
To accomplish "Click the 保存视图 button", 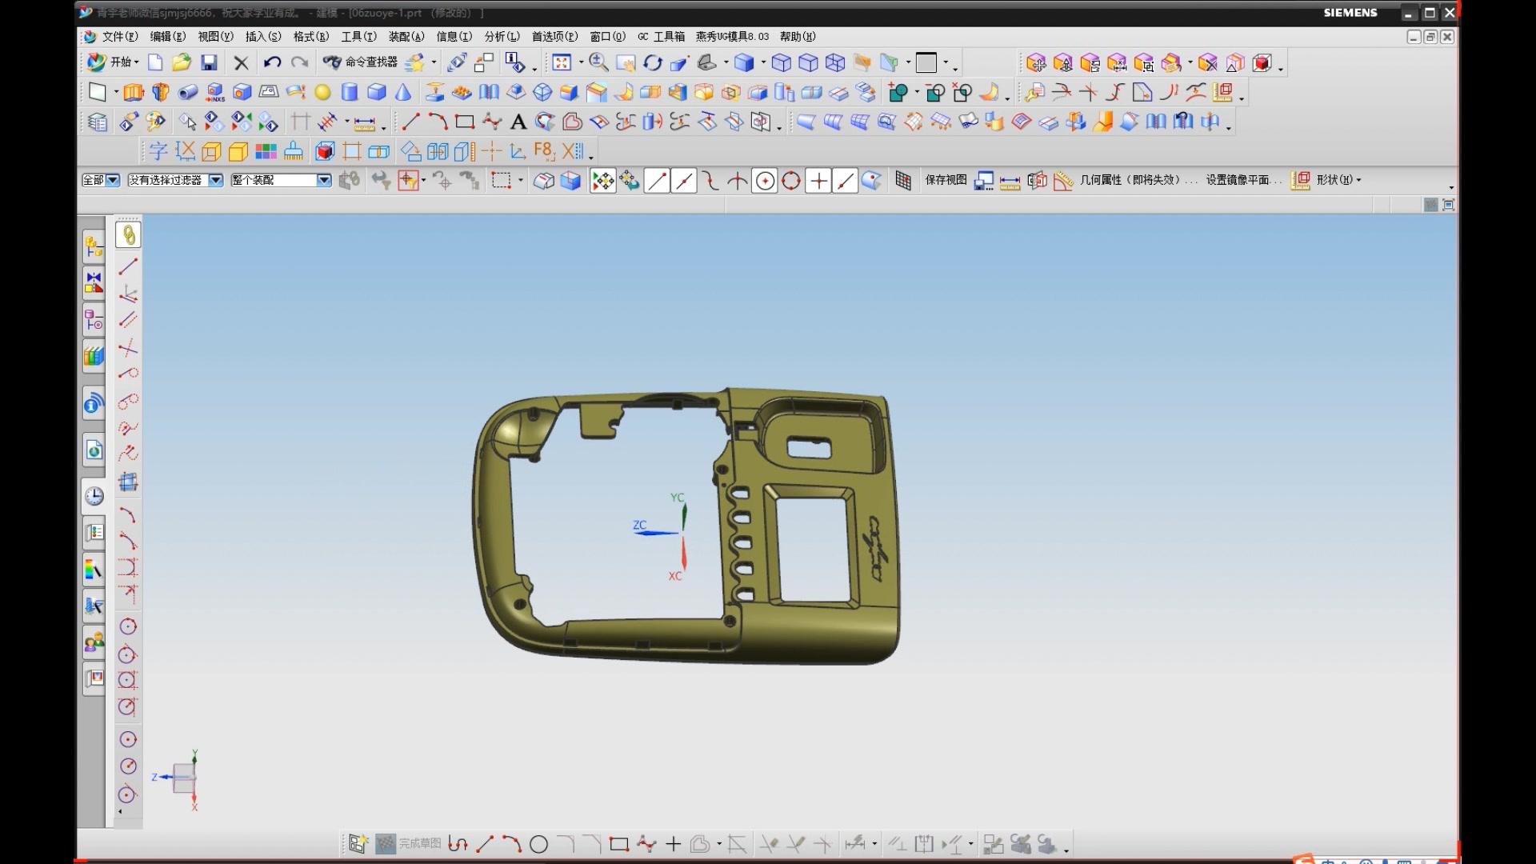I will point(946,180).
